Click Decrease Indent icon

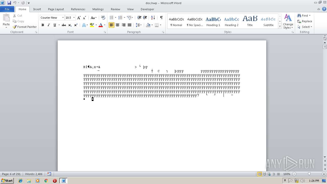click(139, 18)
